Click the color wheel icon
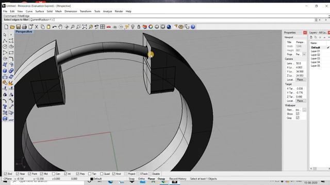The image size is (330, 185). tap(151, 27)
